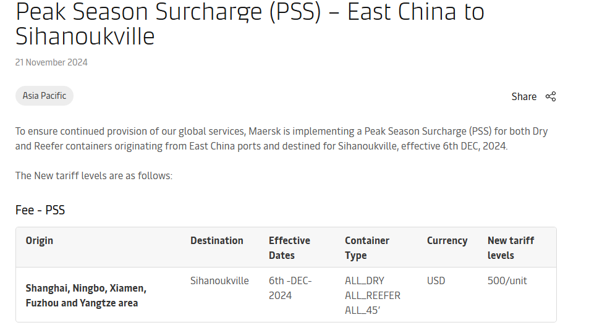Click the USD currency cell
589x333 pixels.
436,280
